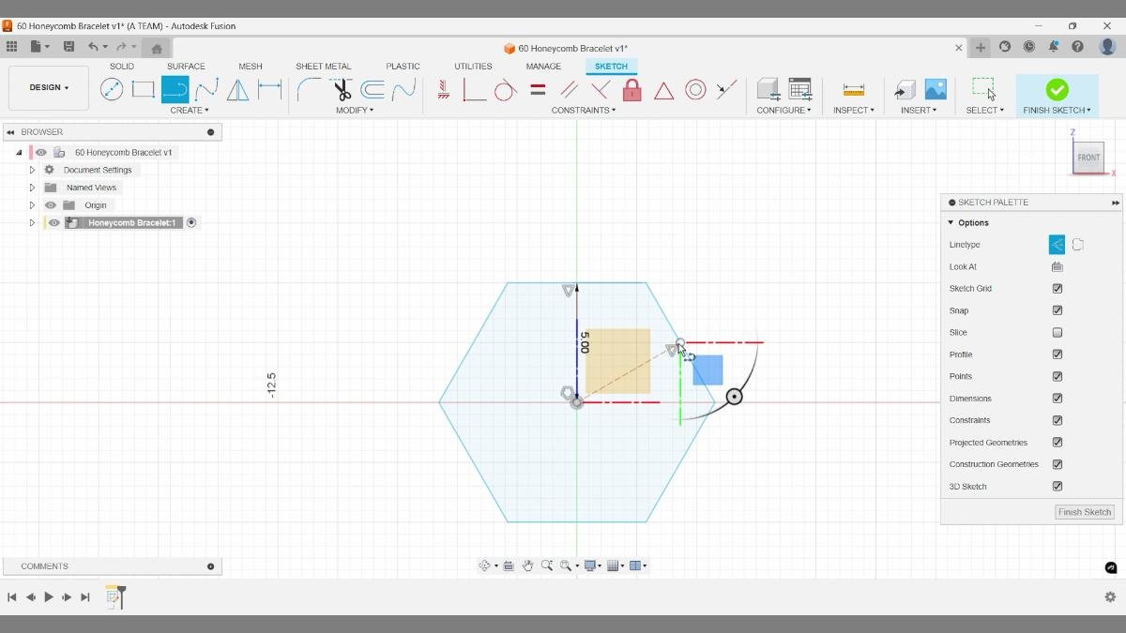This screenshot has width=1126, height=633.
Task: Disable the Sketch Grid checkbox
Action: click(1057, 288)
